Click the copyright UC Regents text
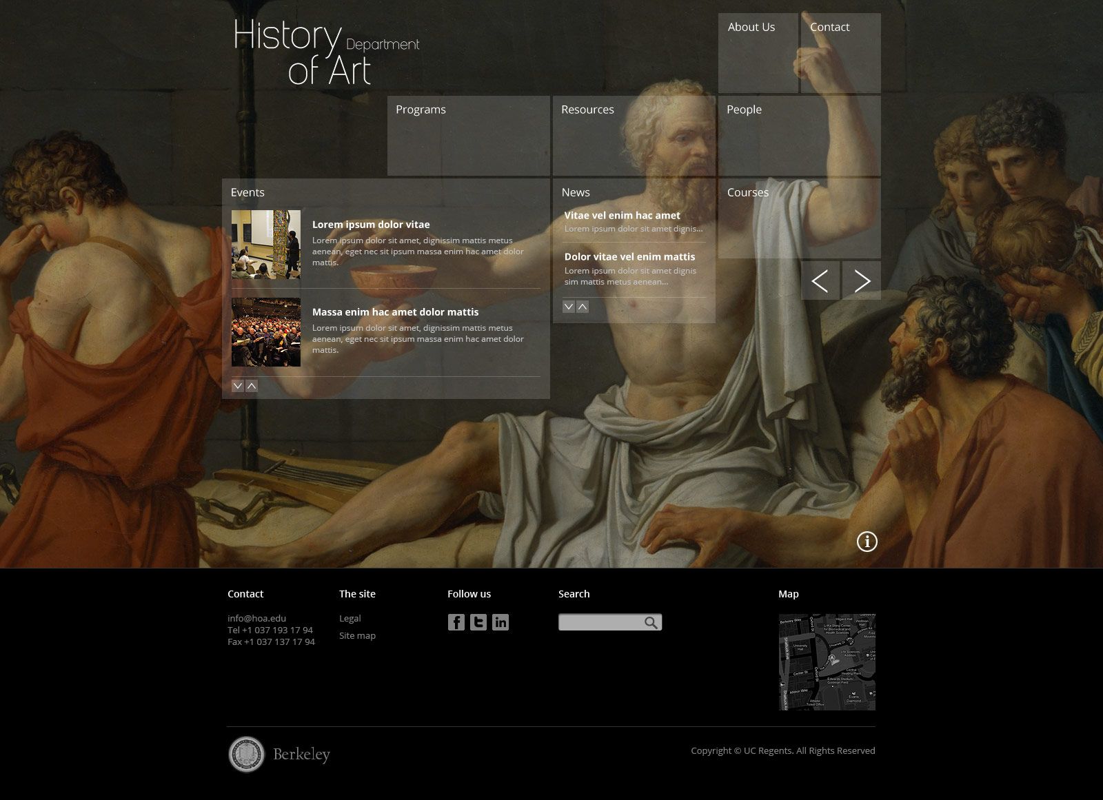The width and height of the screenshot is (1103, 800). tap(783, 751)
